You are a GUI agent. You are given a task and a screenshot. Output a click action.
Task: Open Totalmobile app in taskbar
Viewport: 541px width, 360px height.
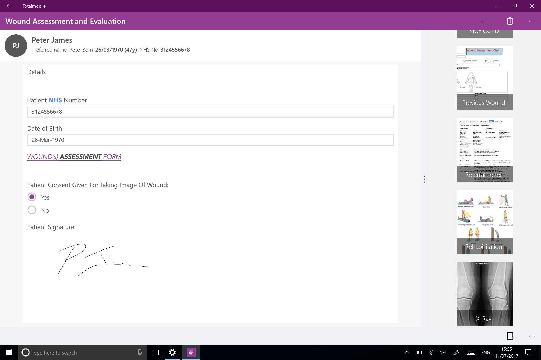[191, 352]
